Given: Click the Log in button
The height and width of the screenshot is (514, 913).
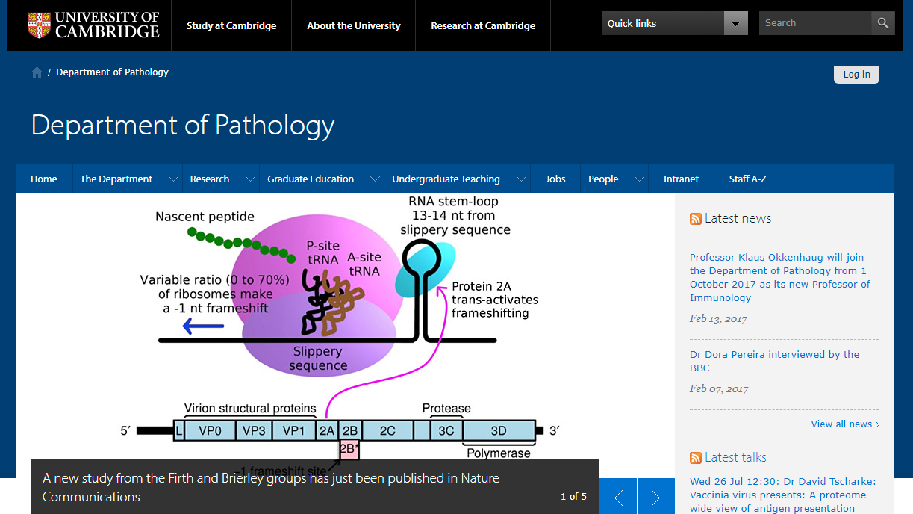Looking at the screenshot, I should click(x=856, y=74).
